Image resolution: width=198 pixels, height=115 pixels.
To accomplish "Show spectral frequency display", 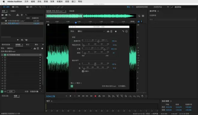I will pyautogui.click(x=27, y=7).
